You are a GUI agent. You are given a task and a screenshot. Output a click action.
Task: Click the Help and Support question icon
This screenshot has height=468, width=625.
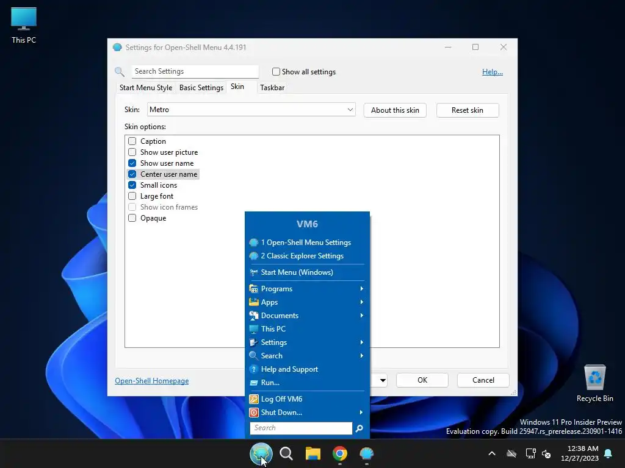click(x=253, y=369)
